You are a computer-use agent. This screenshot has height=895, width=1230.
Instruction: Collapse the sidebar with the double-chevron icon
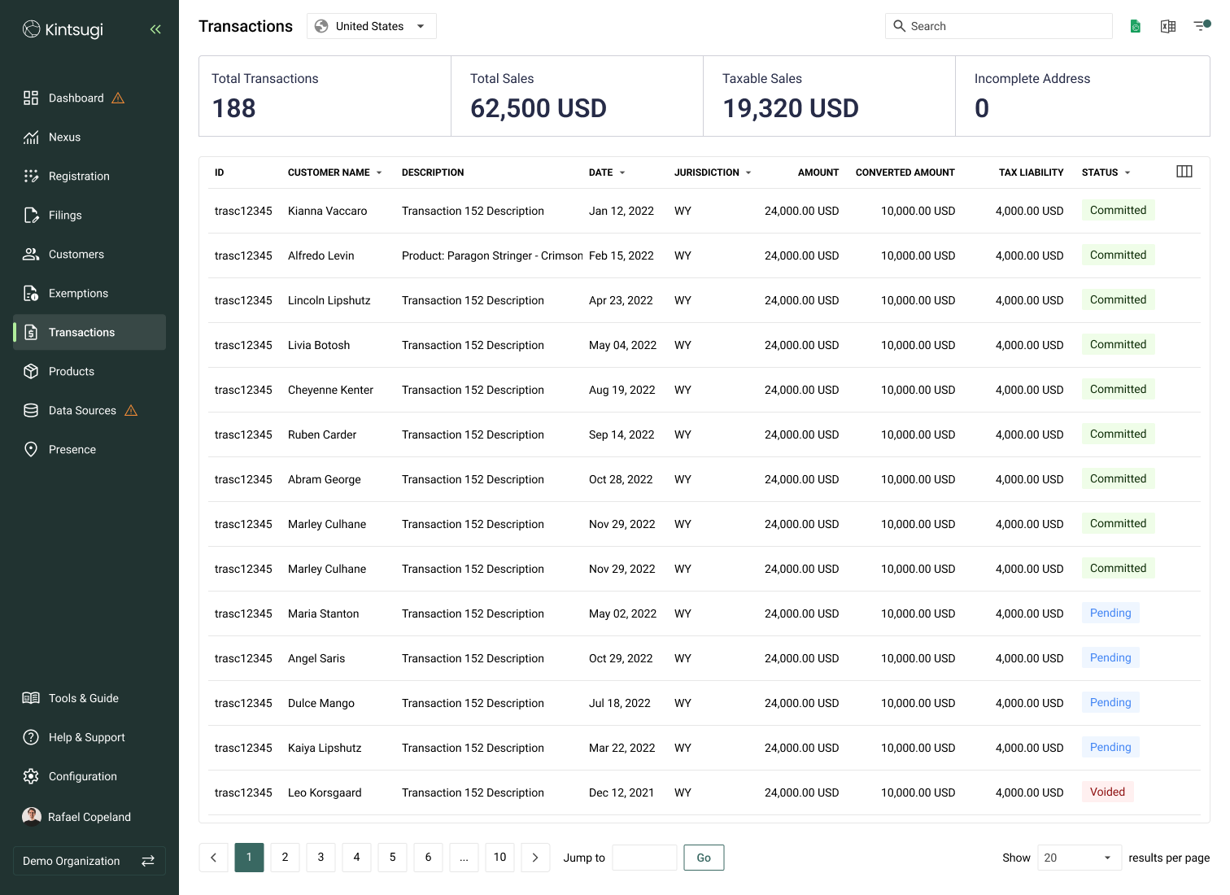pyautogui.click(x=155, y=29)
